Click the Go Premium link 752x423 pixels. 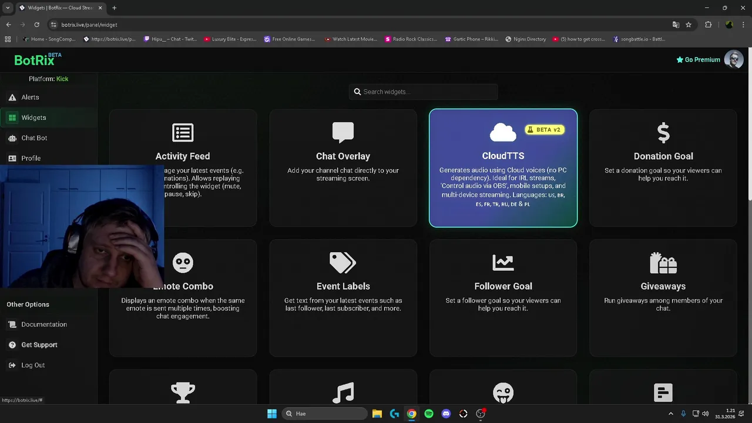pyautogui.click(x=698, y=59)
